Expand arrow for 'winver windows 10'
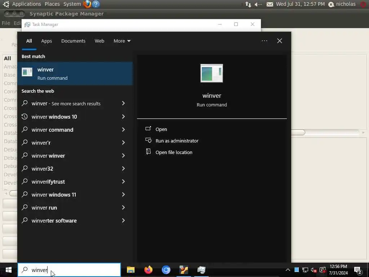This screenshot has width=369, height=277. pyautogui.click(x=123, y=116)
